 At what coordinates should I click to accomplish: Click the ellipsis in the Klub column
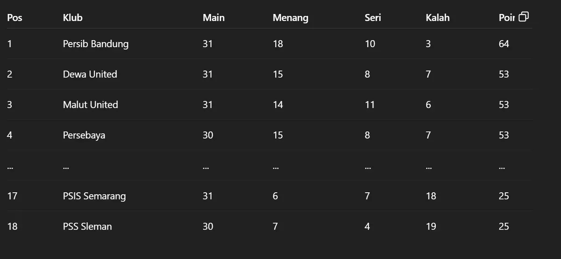(66, 167)
